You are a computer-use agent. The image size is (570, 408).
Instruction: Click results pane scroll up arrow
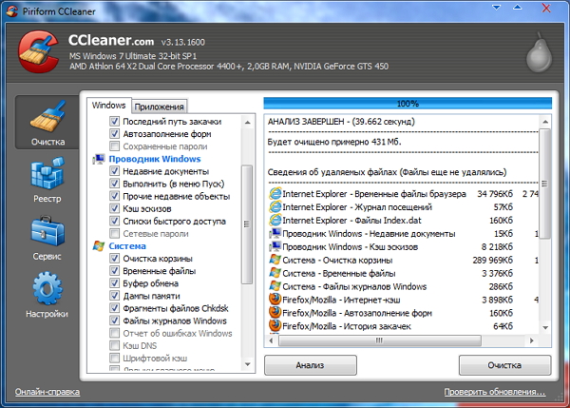coord(545,121)
